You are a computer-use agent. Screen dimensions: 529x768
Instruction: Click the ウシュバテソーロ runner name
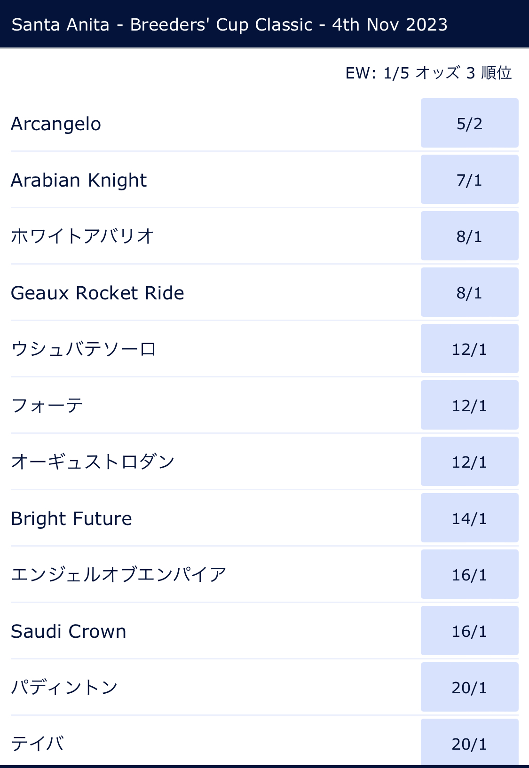click(x=83, y=349)
